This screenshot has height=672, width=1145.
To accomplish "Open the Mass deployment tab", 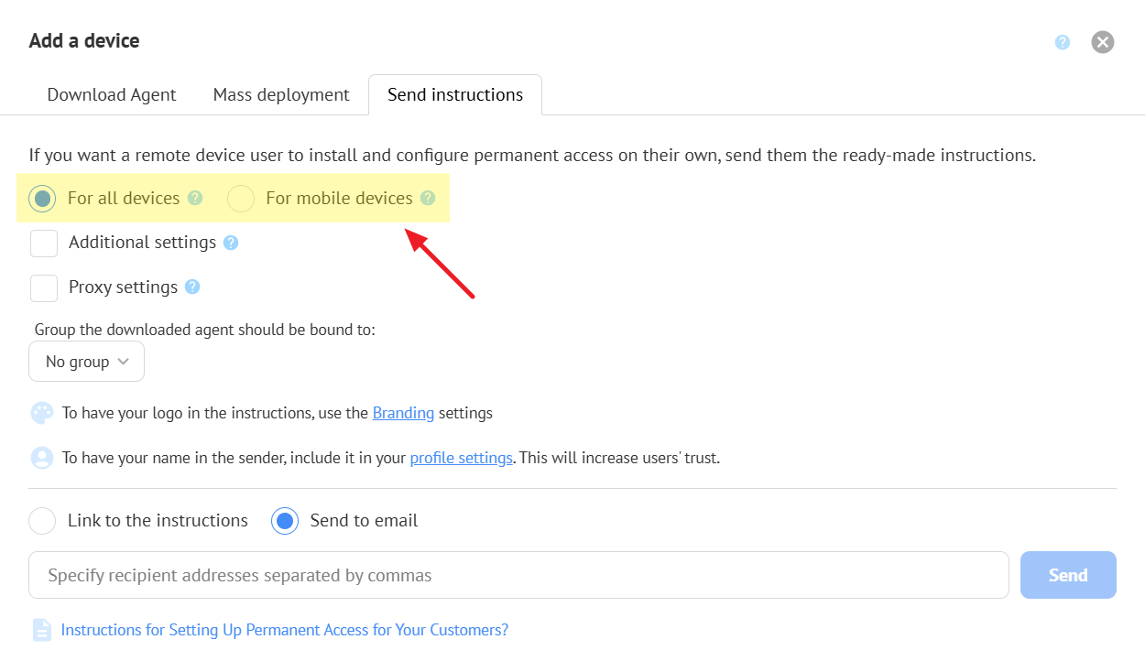I will [x=281, y=95].
